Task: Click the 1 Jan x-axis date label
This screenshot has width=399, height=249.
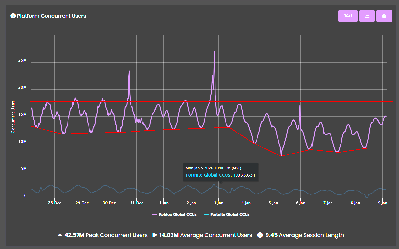Action: pos(164,203)
